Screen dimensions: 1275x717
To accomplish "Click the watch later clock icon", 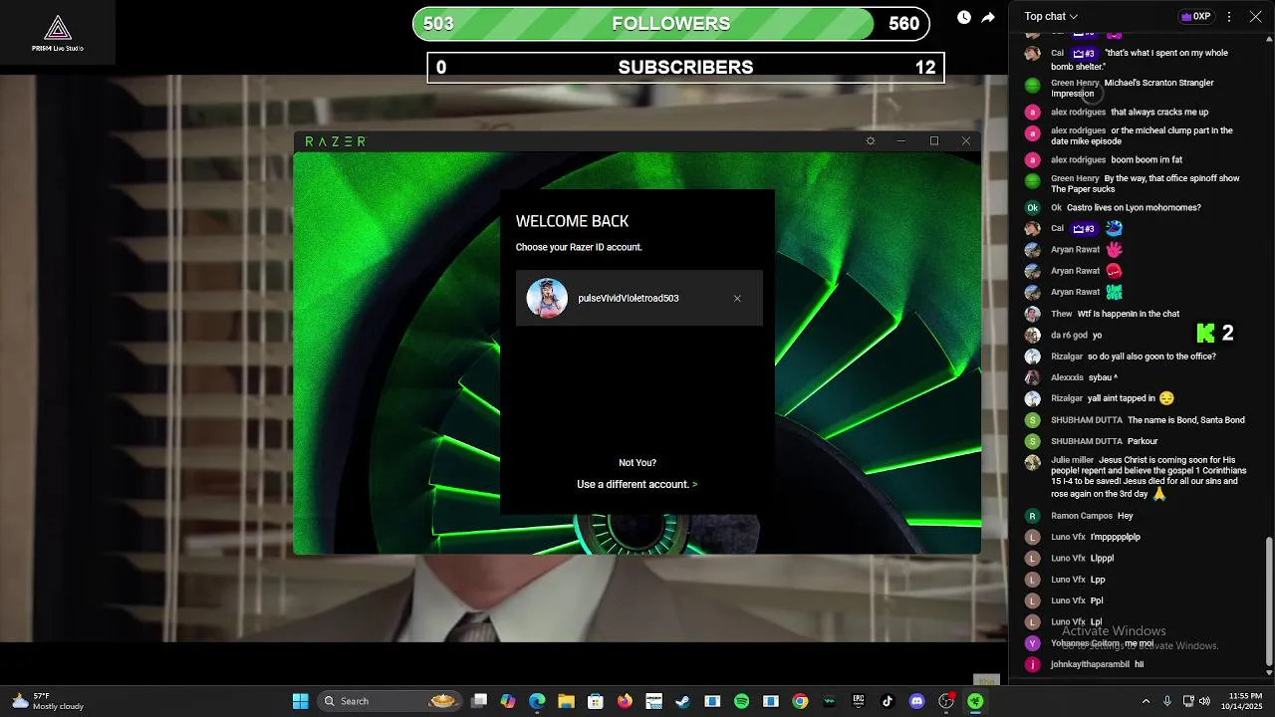I will (964, 18).
